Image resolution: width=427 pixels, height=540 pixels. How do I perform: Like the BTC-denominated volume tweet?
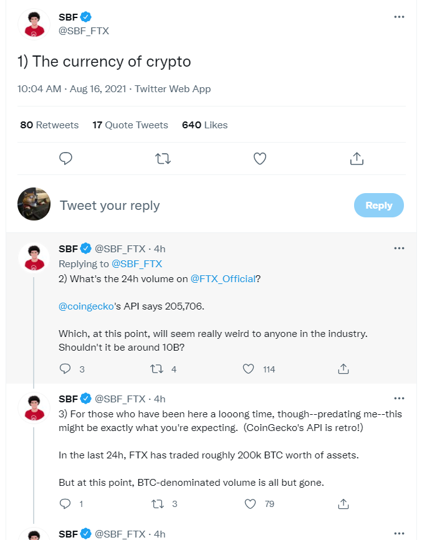[250, 503]
